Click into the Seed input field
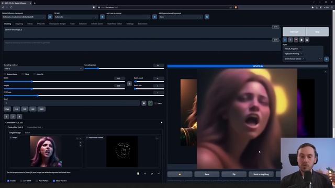This screenshot has height=188, width=335. (72, 103)
